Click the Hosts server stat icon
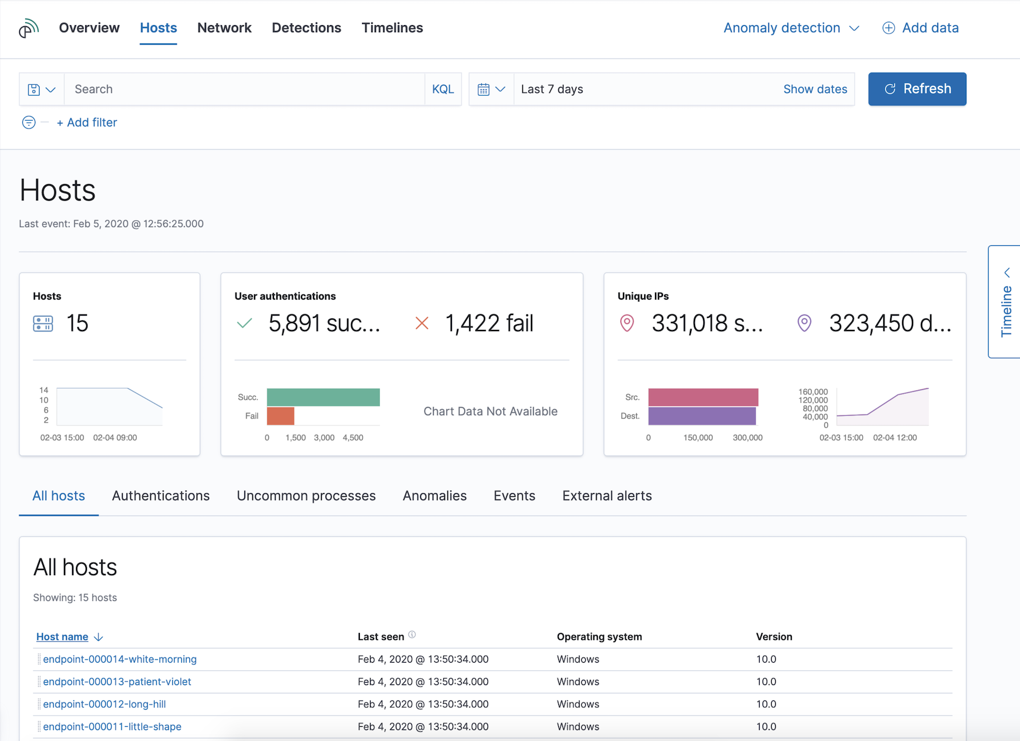The height and width of the screenshot is (741, 1020). [43, 324]
